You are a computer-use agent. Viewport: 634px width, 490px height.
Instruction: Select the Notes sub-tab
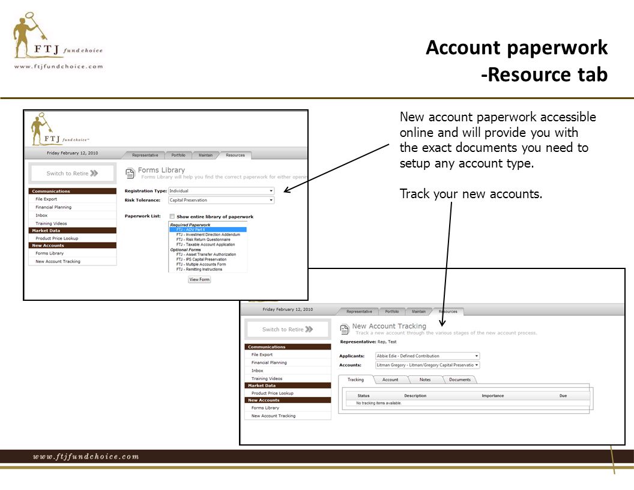tap(425, 380)
